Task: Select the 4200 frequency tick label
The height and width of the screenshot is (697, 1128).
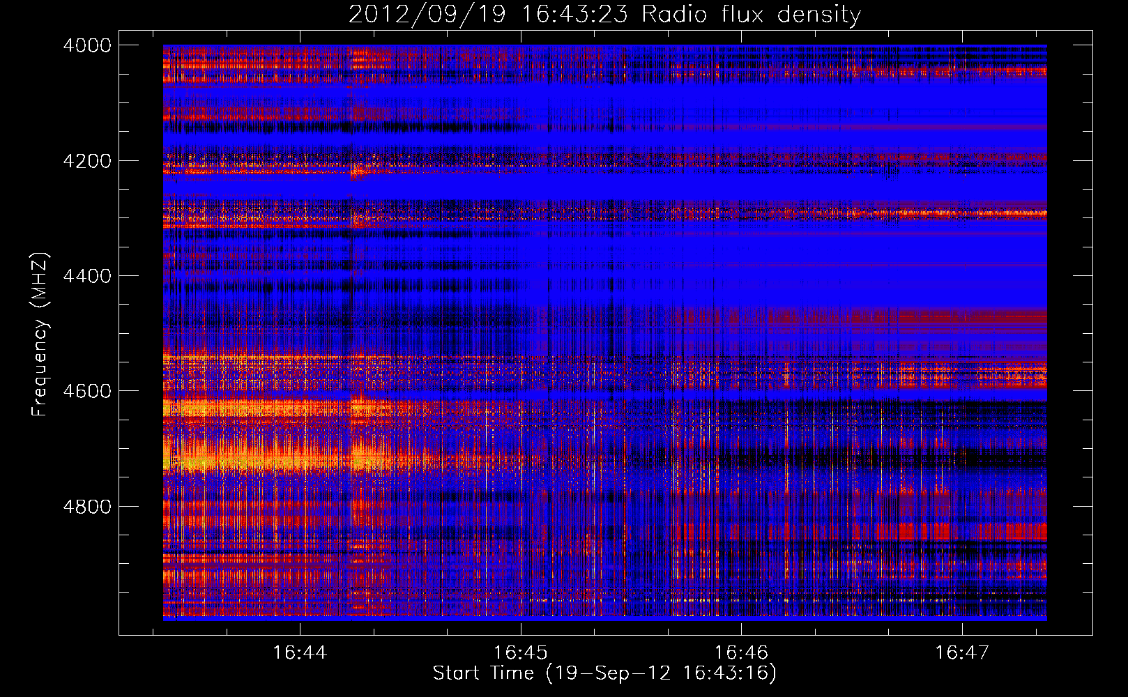Action: tap(87, 161)
